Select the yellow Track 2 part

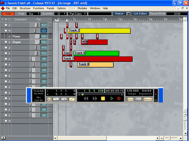coord(99,31)
